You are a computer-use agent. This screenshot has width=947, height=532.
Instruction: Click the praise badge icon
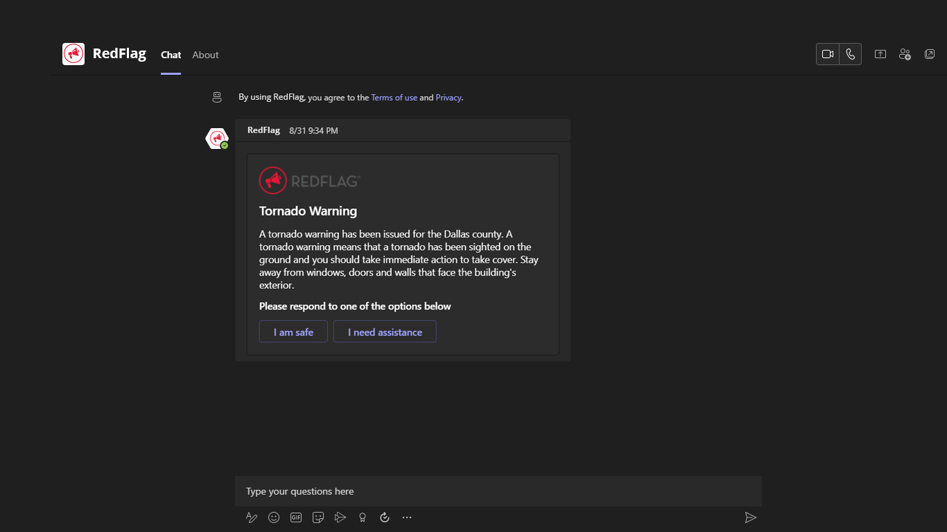pos(363,517)
